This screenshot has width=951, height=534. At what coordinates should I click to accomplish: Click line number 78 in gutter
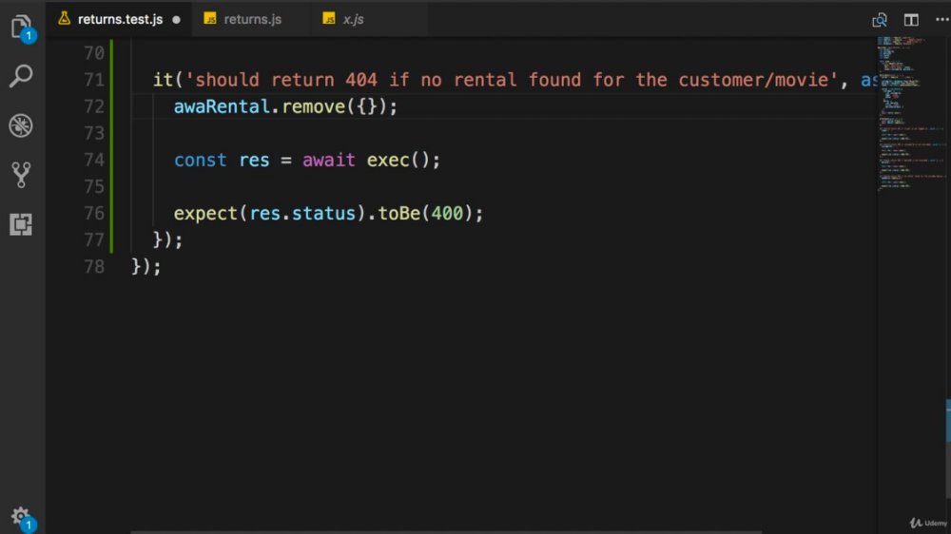(x=94, y=267)
